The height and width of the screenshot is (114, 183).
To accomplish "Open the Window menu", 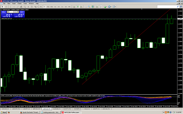I will pos(31,3).
